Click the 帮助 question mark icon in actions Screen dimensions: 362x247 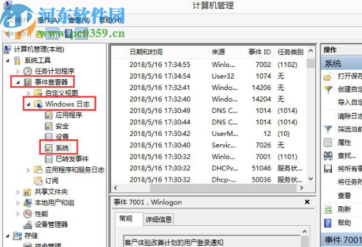328,223
